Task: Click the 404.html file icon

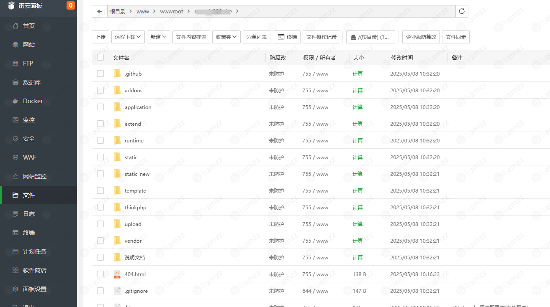Action: 117,274
